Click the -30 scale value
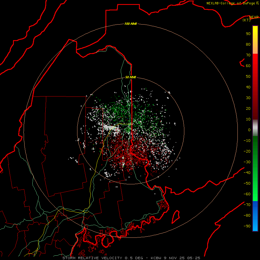The image size is (260, 260). tap(247, 162)
